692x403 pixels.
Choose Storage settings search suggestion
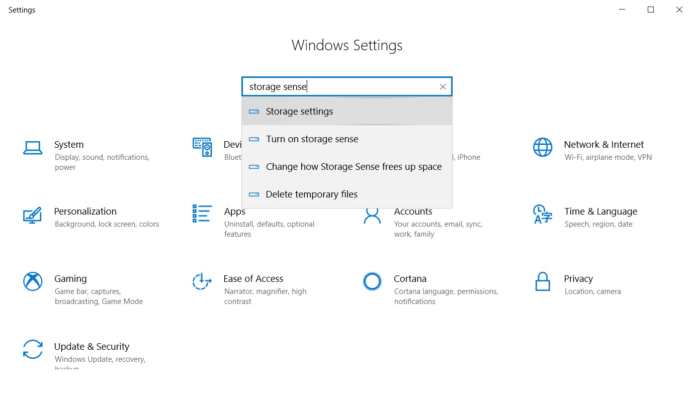pos(347,111)
